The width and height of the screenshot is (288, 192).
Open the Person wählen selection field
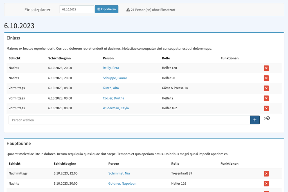point(129,120)
